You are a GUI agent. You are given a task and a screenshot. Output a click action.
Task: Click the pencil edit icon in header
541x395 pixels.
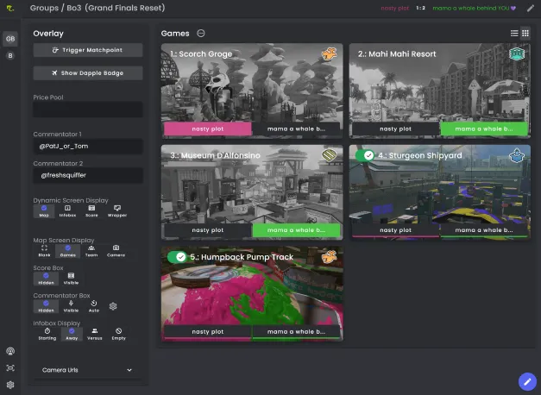531,8
